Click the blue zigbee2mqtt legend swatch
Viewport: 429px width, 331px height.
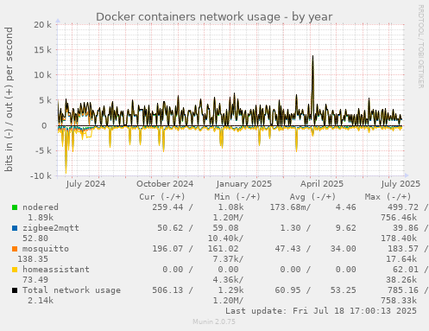[15, 228]
